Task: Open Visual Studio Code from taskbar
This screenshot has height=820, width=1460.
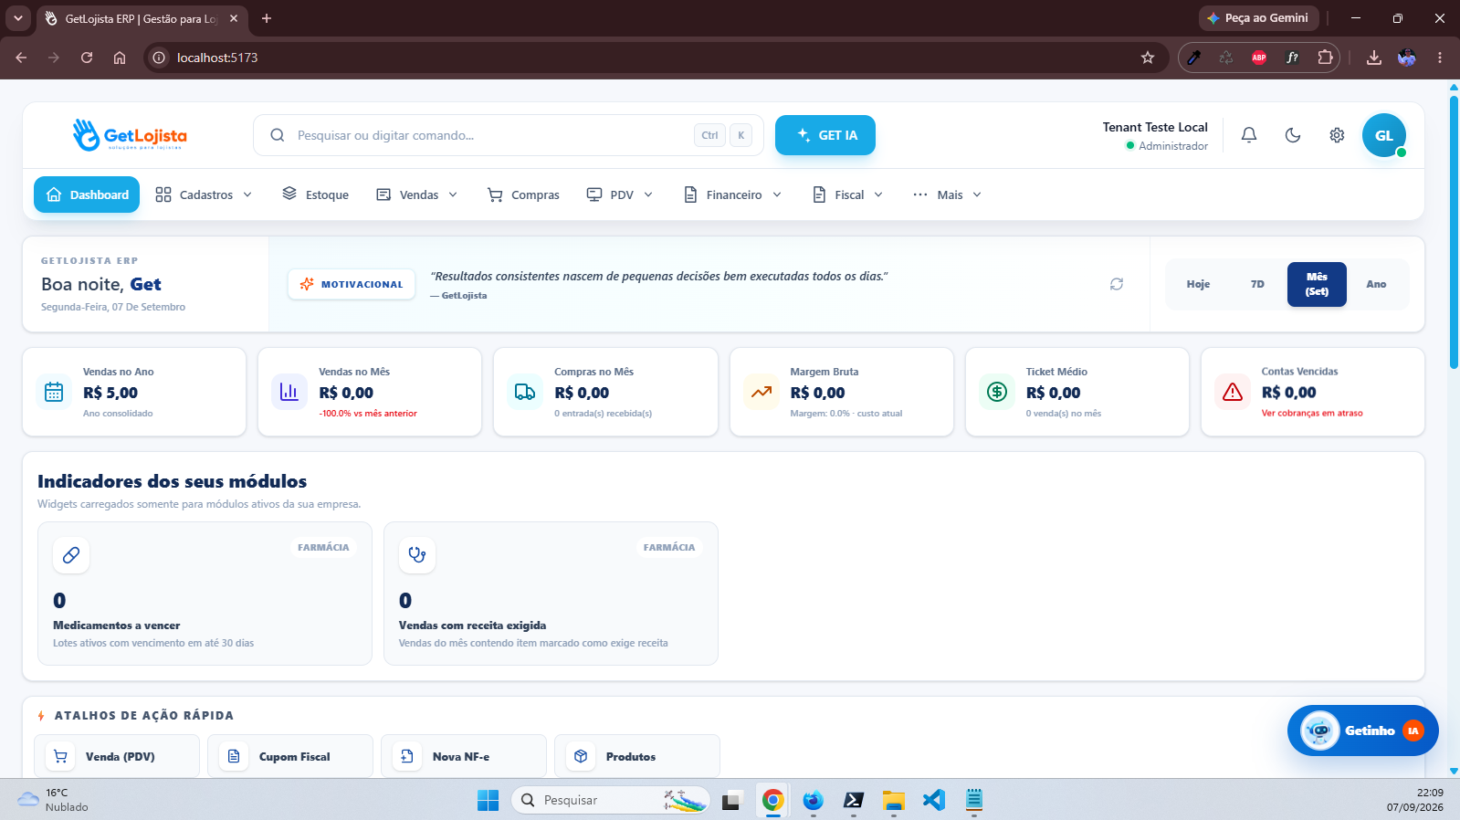Action: 933,800
